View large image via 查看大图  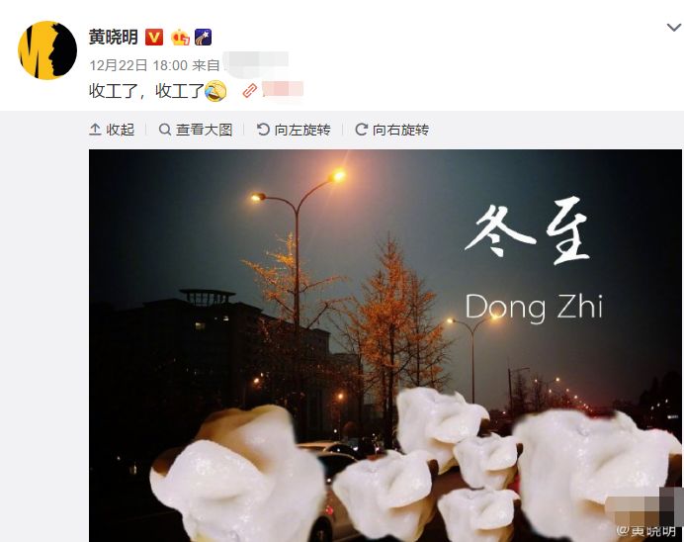point(196,130)
